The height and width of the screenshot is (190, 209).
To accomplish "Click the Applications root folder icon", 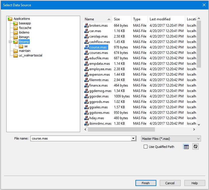I will [10, 19].
